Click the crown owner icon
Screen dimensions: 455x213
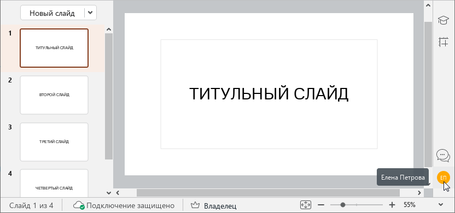[x=196, y=205]
